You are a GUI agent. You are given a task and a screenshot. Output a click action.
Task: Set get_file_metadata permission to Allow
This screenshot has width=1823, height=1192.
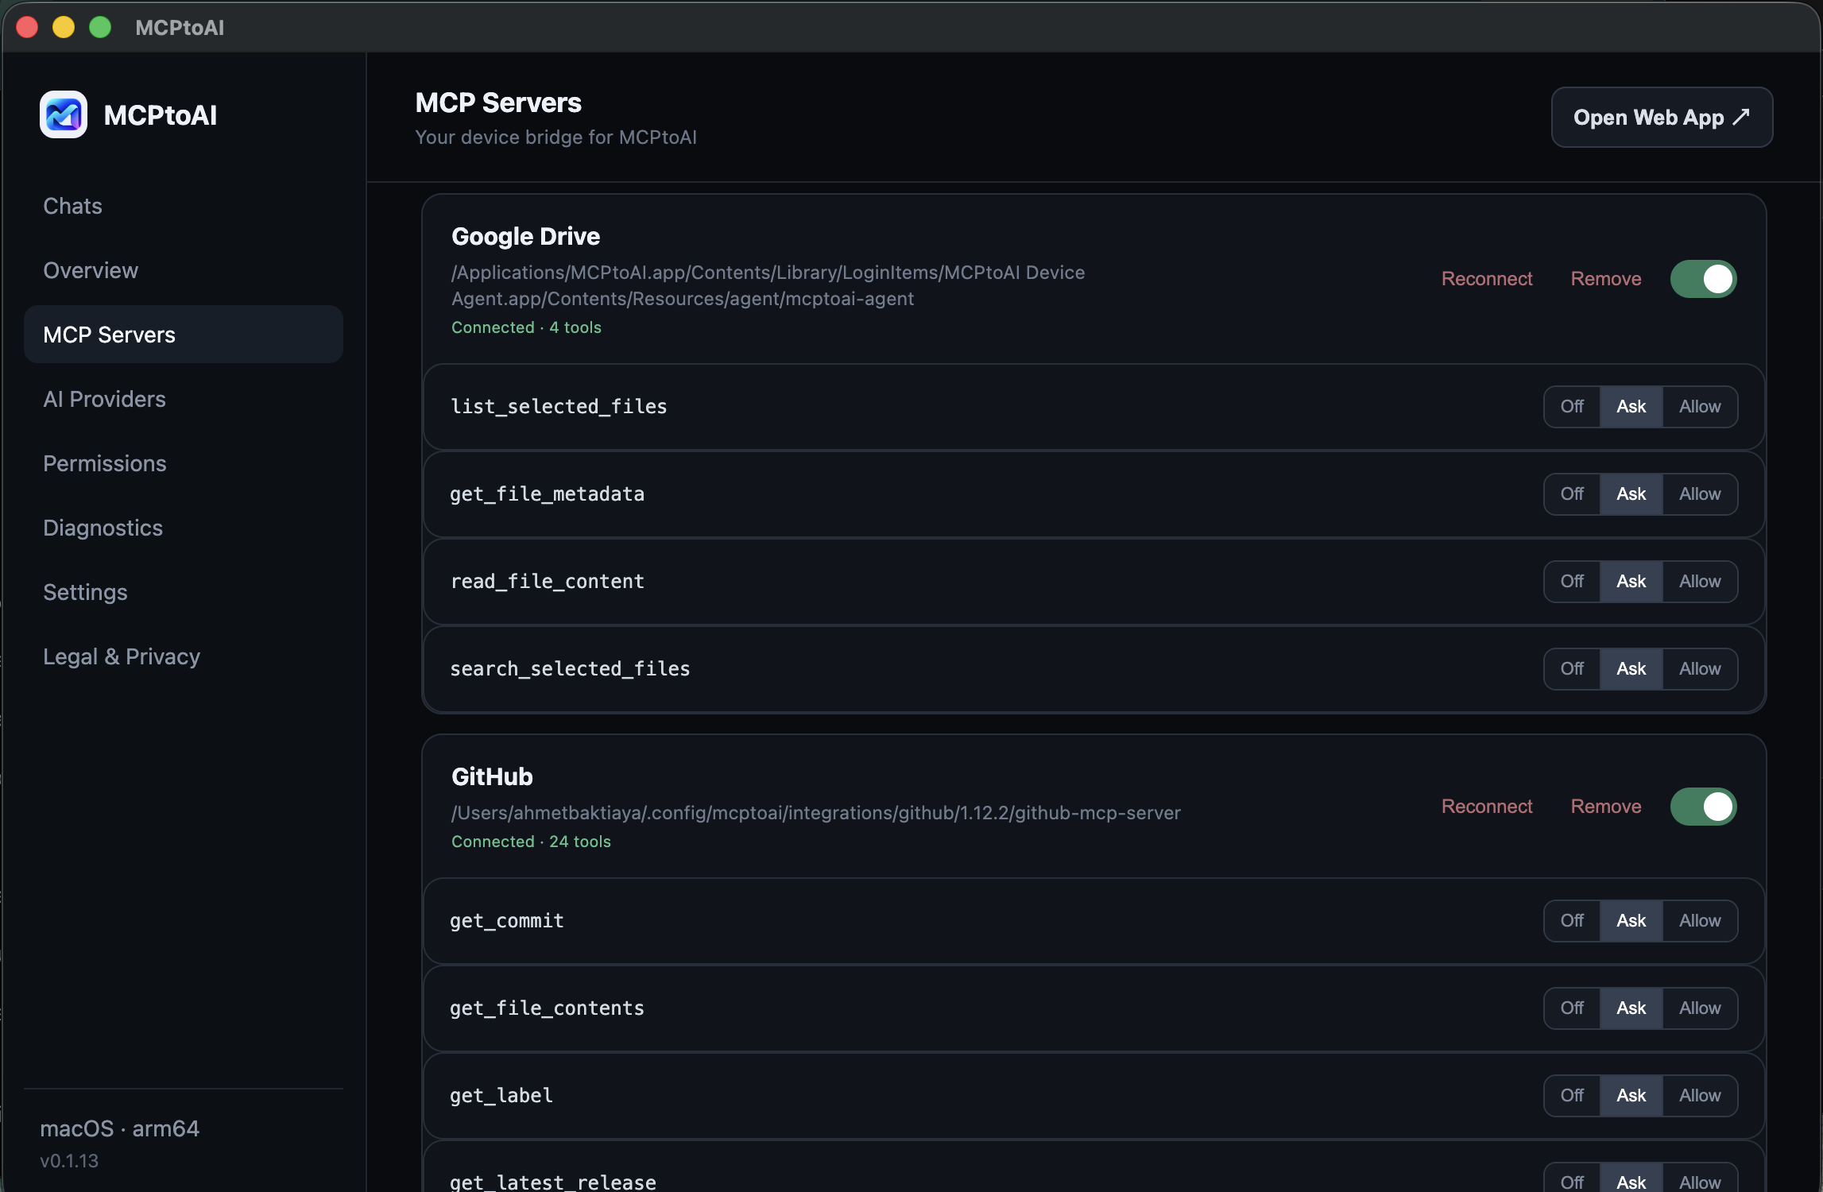[1700, 494]
